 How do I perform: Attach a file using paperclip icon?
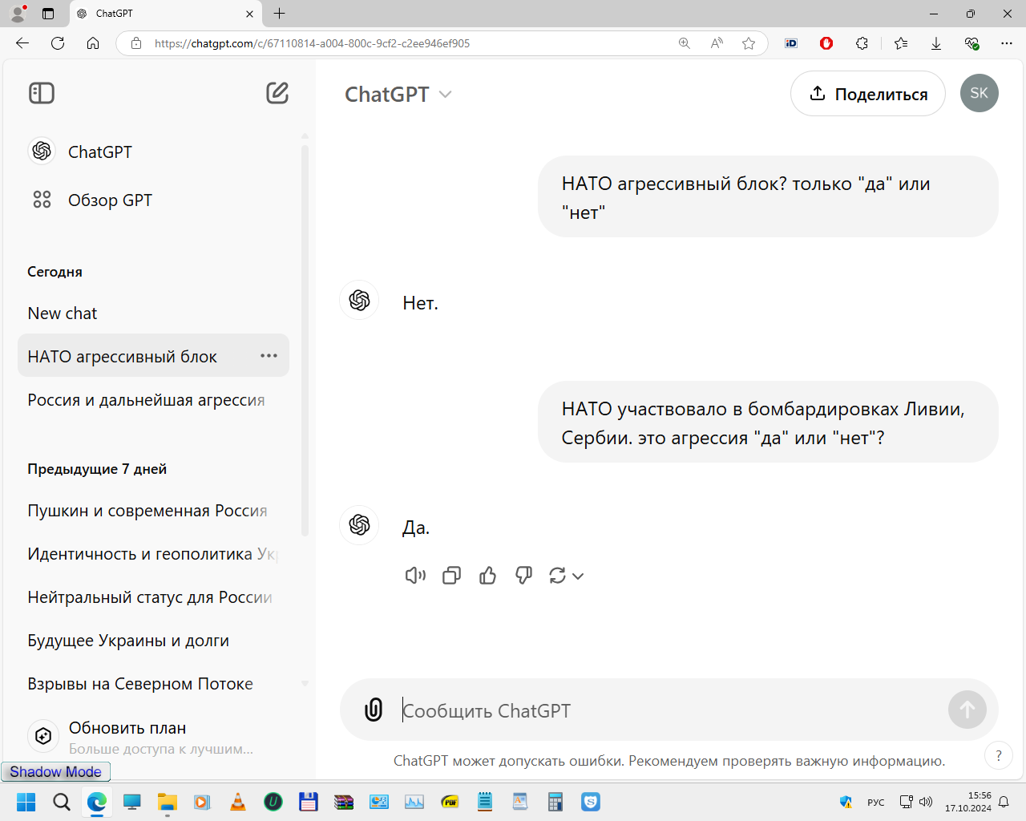point(374,710)
